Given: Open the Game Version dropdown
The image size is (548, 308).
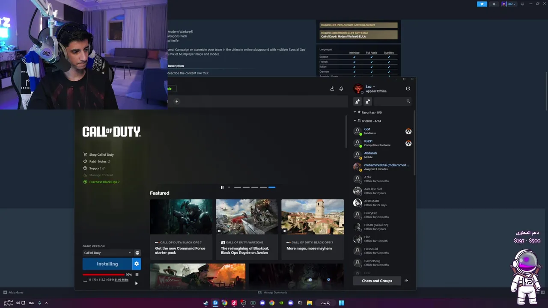Looking at the screenshot, I should pos(108,253).
